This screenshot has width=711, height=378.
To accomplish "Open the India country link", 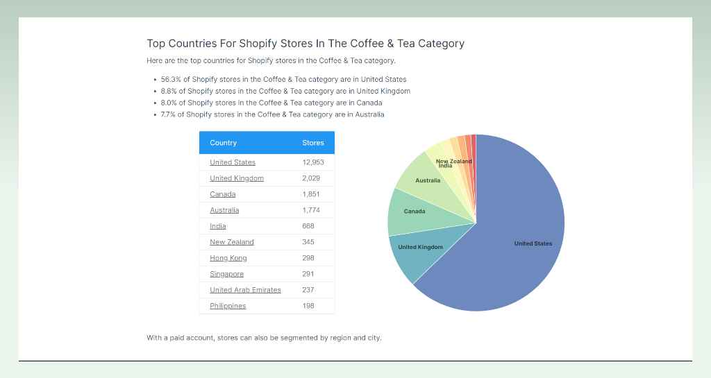I will (x=217, y=226).
